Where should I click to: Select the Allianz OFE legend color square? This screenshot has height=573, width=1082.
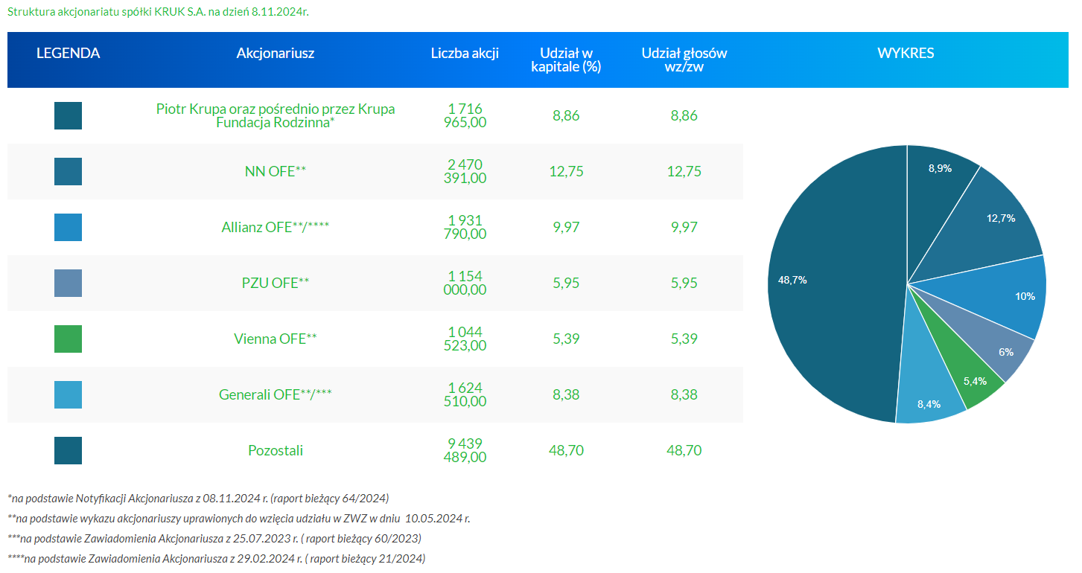68,227
